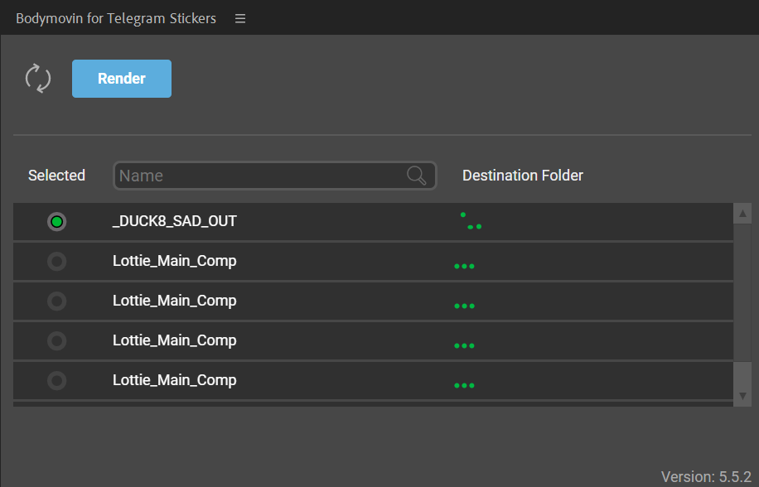Open the panel hamburger menu
The height and width of the screenshot is (487, 759).
pos(240,18)
